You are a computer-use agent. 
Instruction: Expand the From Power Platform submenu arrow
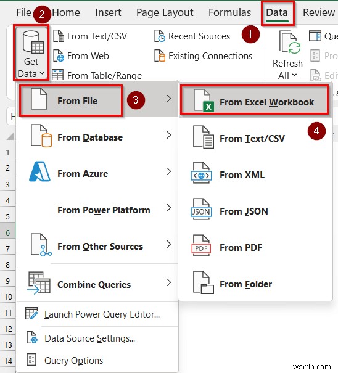(x=169, y=208)
